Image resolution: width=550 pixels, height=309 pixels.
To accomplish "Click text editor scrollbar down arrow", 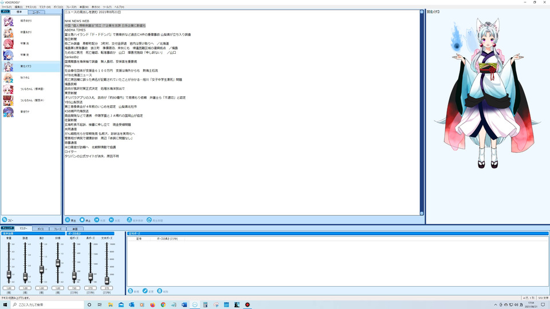I will point(422,213).
